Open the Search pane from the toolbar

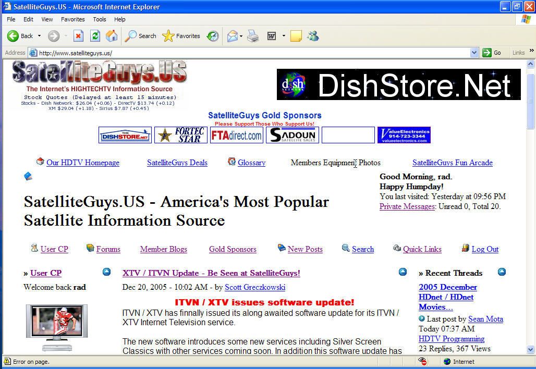point(140,36)
